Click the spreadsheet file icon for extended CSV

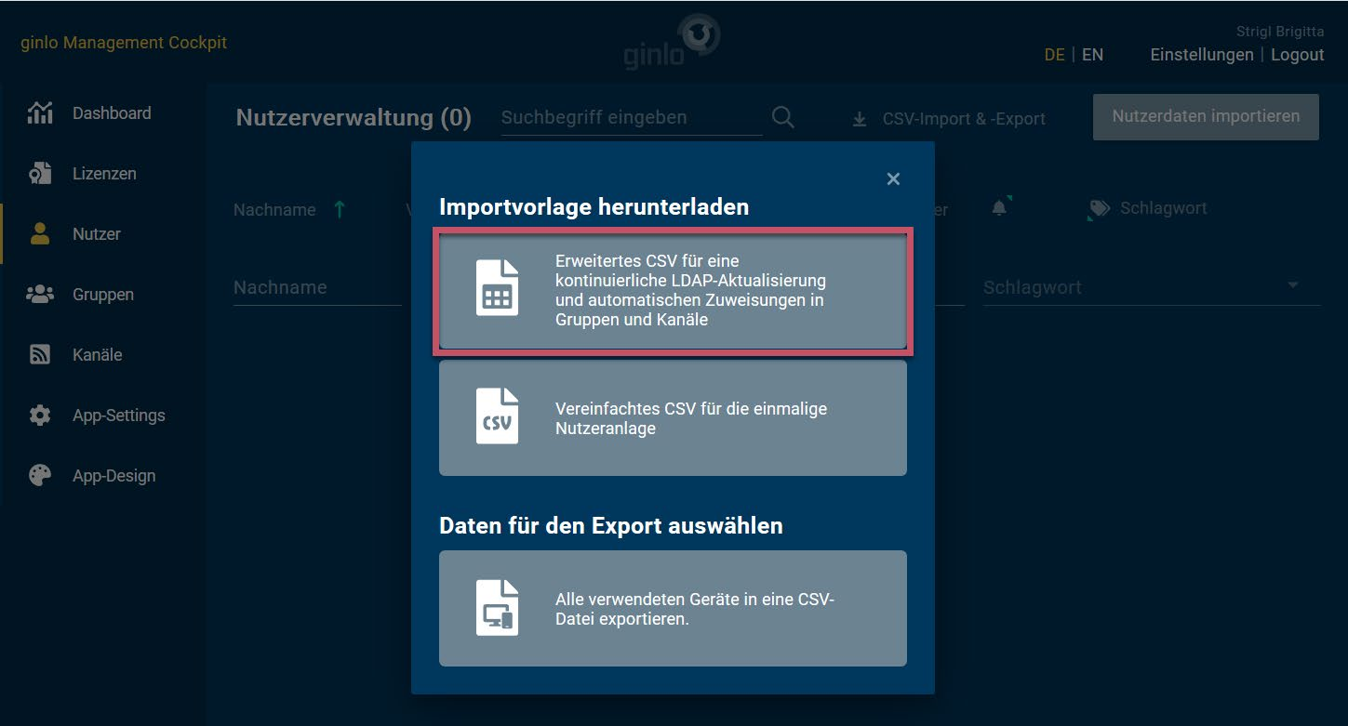pyautogui.click(x=497, y=288)
